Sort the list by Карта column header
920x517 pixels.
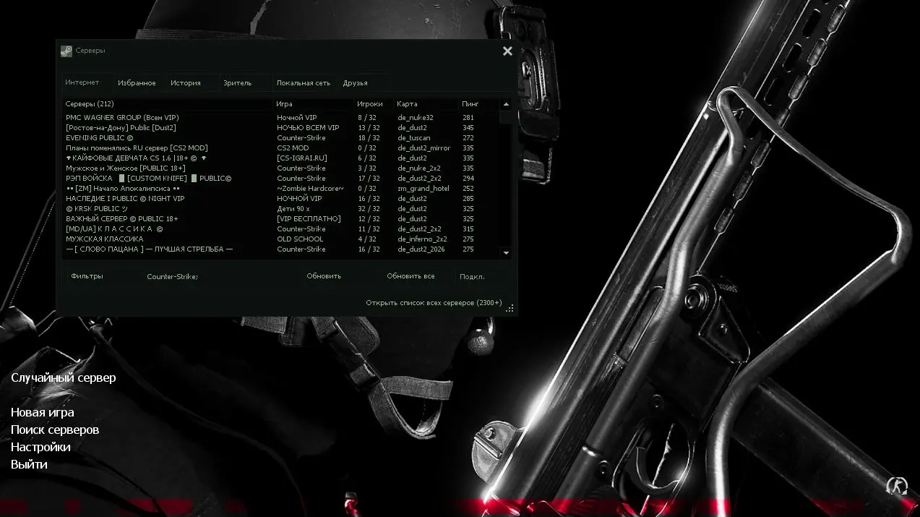407,104
